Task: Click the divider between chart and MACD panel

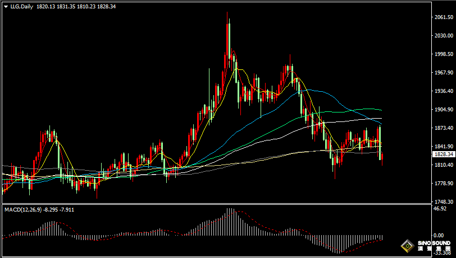Action: click(216, 204)
